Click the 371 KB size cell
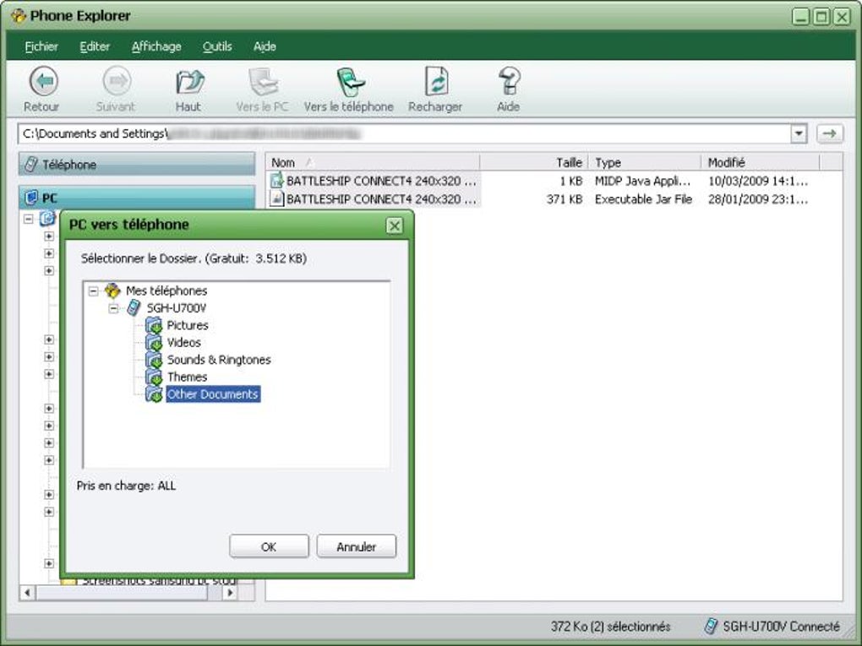This screenshot has width=862, height=646. click(564, 198)
